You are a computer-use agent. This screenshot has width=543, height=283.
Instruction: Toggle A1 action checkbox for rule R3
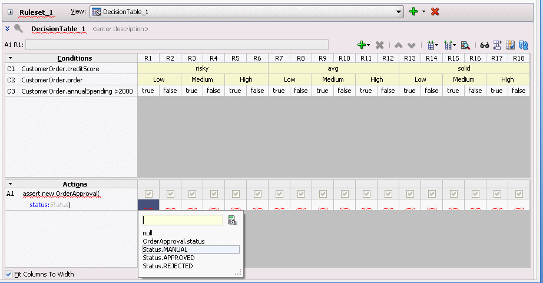192,194
